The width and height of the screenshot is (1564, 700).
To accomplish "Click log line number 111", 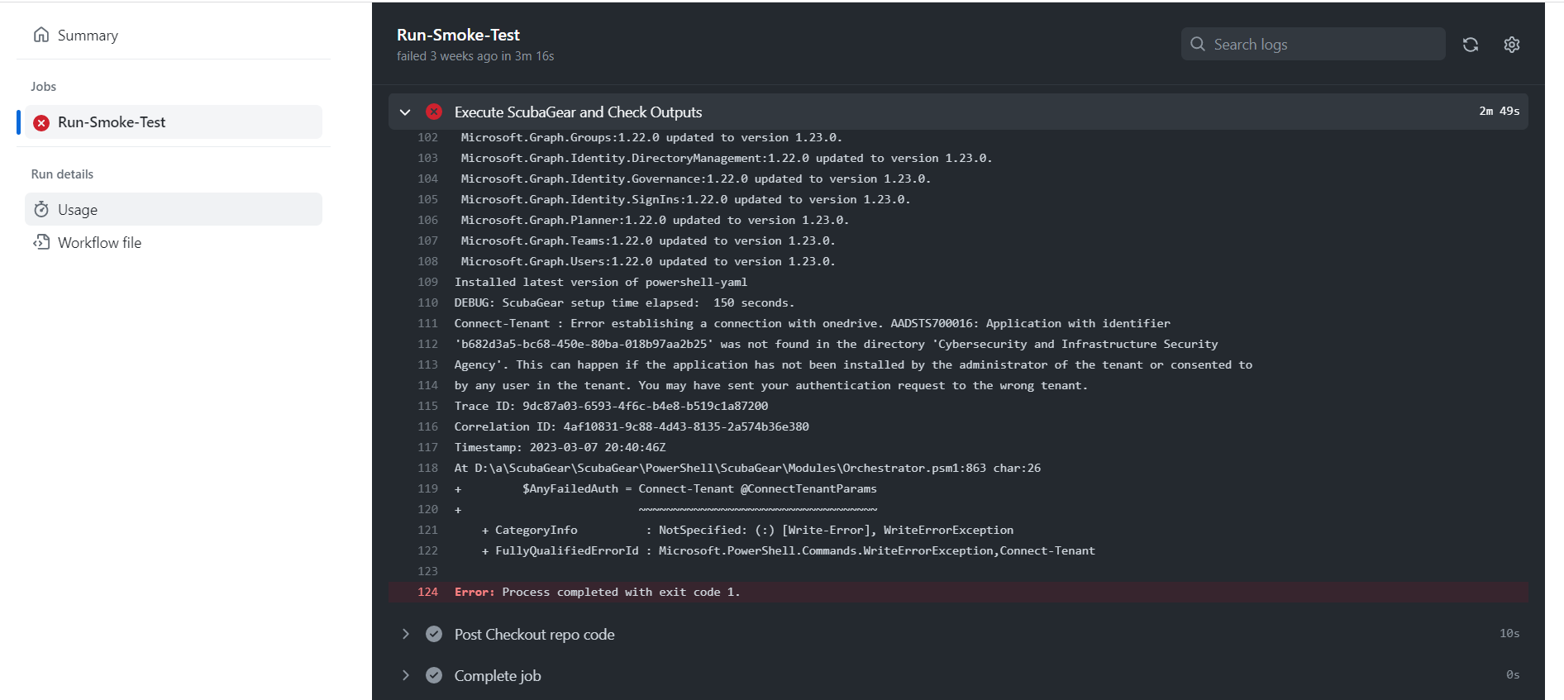I will (427, 323).
